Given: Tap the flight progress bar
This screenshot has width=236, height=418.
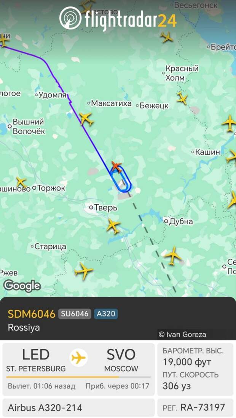Looking at the screenshot, I should [78, 377].
